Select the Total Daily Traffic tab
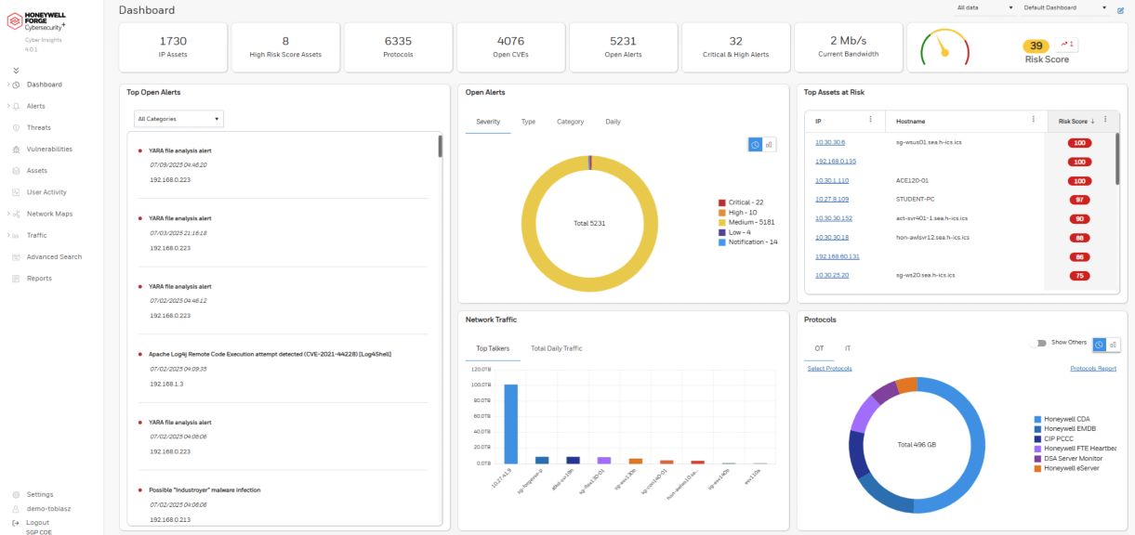The width and height of the screenshot is (1135, 535). (558, 347)
